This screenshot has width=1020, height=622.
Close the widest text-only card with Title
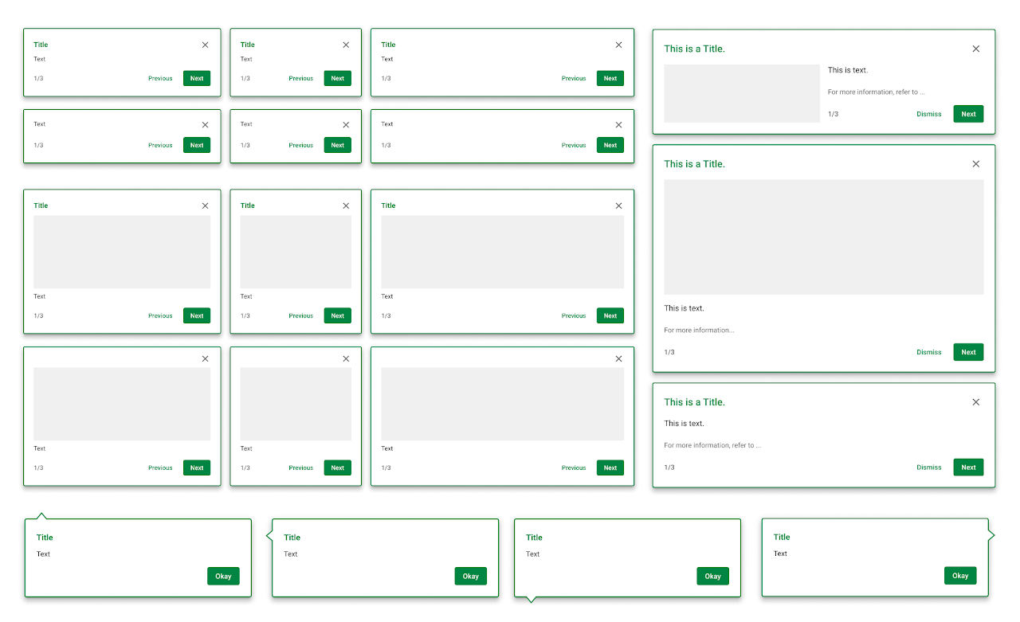coord(618,45)
